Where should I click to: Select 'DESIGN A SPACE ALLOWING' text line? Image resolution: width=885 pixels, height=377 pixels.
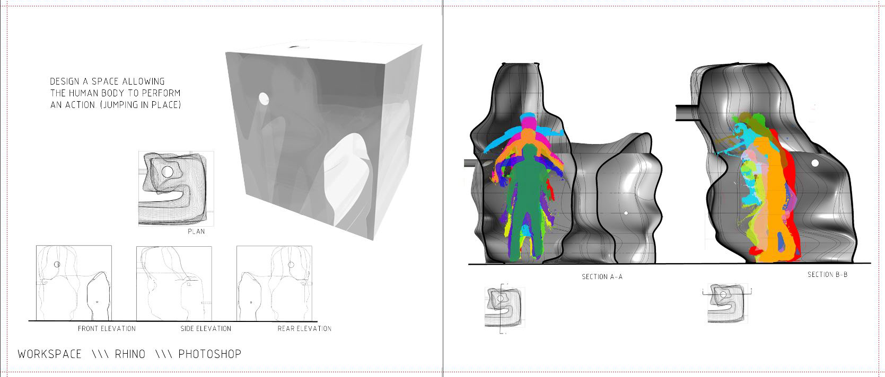pos(107,82)
